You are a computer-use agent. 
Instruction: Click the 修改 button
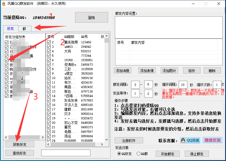pyautogui.click(x=192, y=70)
